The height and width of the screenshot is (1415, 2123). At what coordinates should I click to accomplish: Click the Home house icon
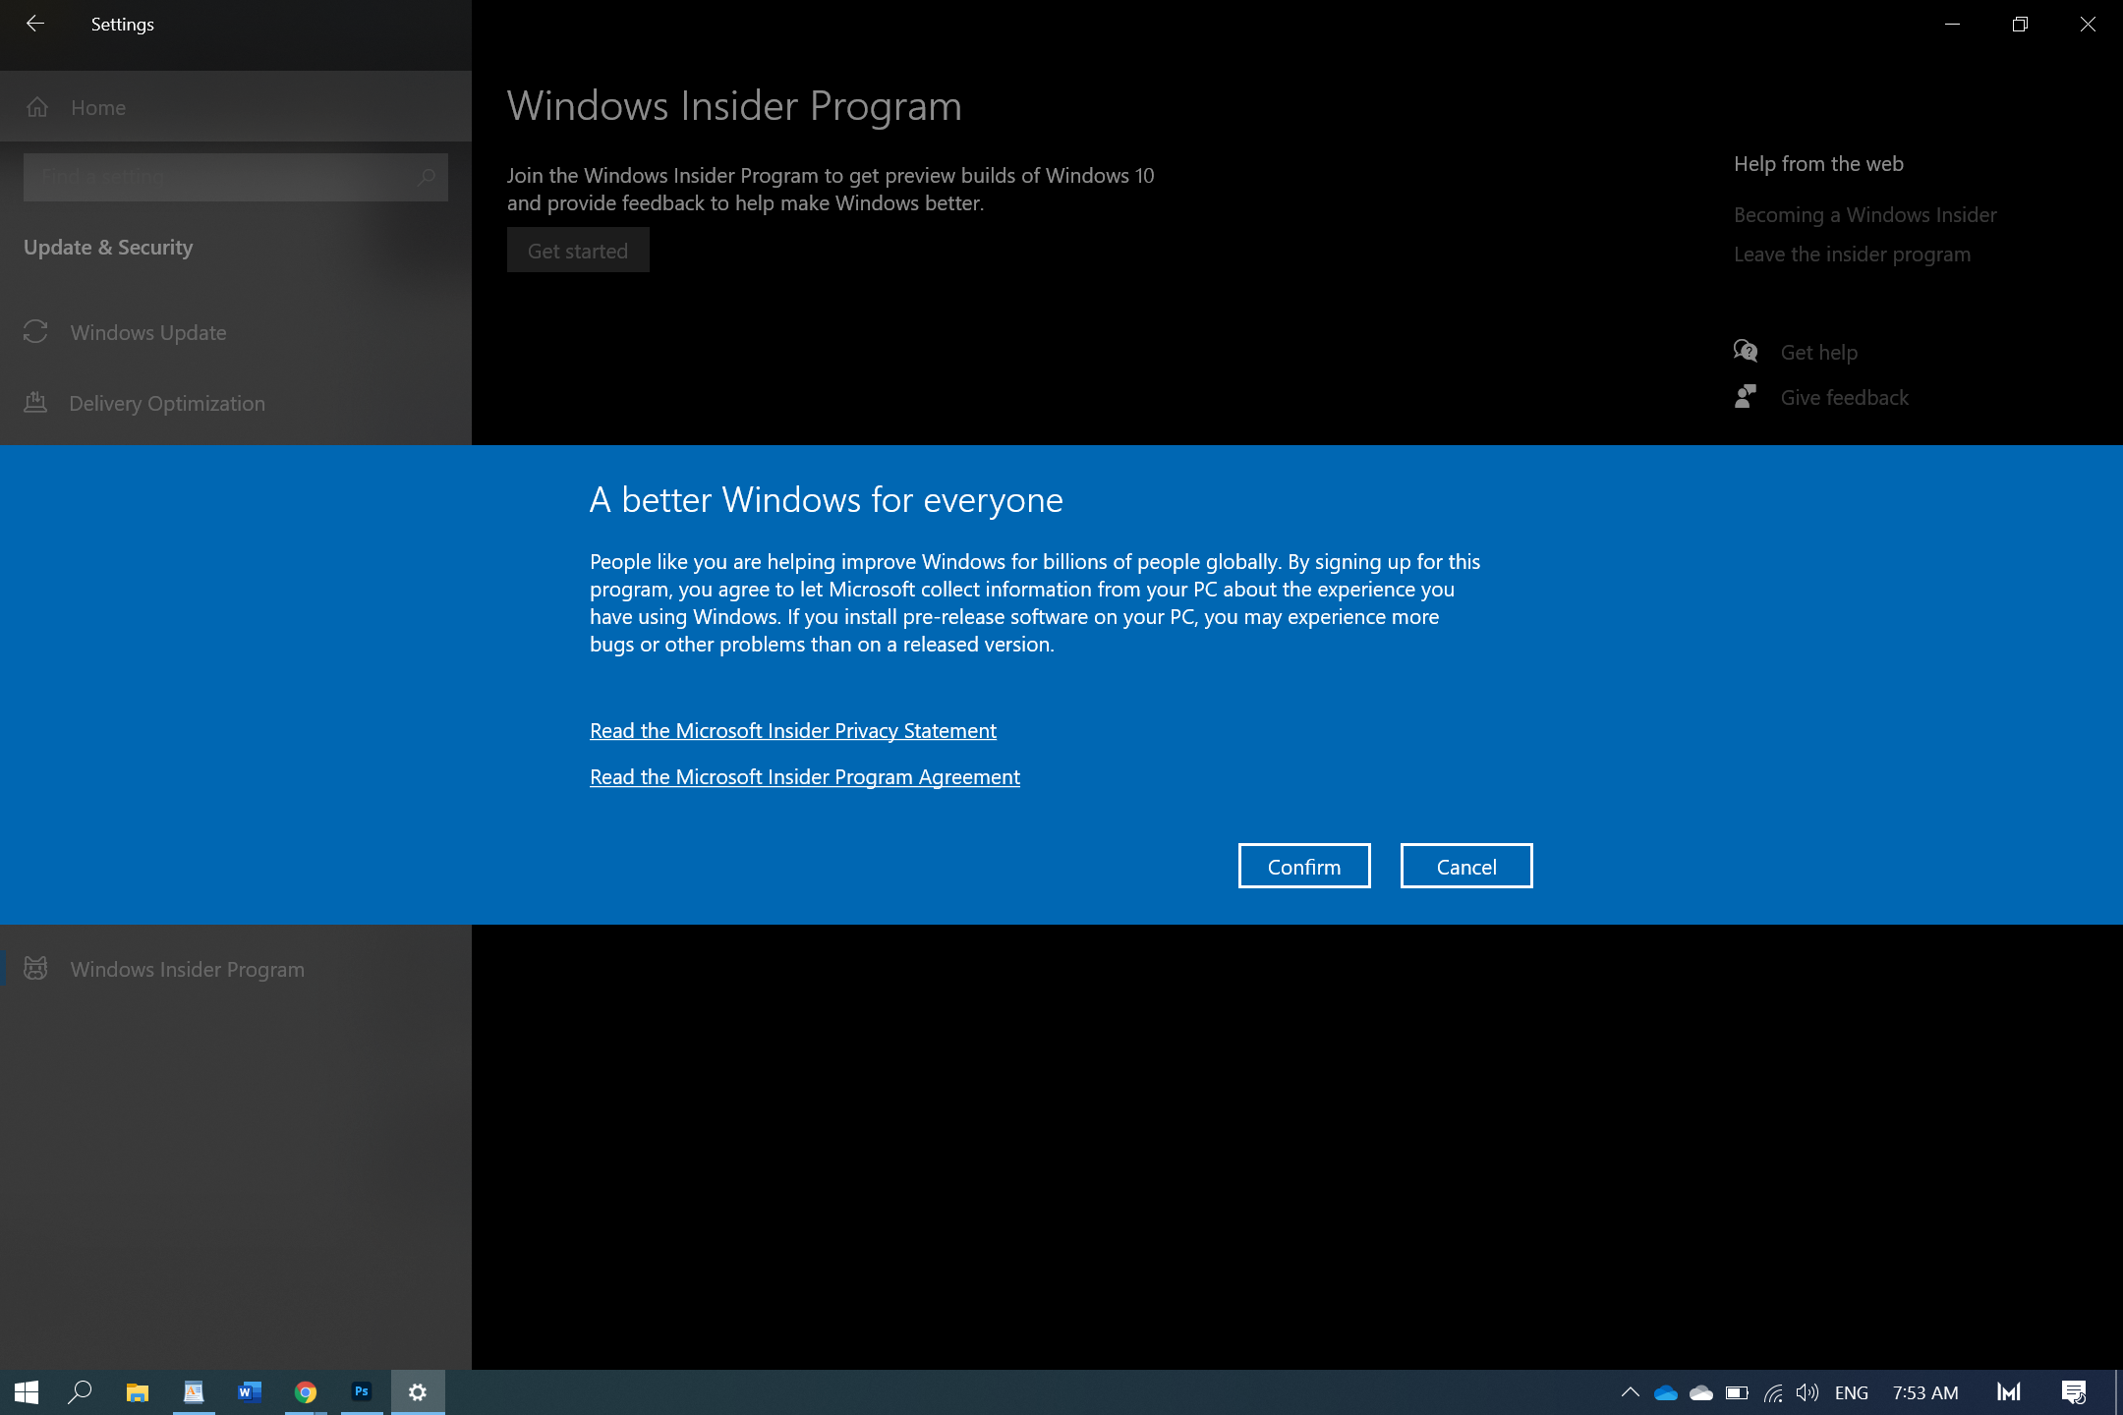37,107
